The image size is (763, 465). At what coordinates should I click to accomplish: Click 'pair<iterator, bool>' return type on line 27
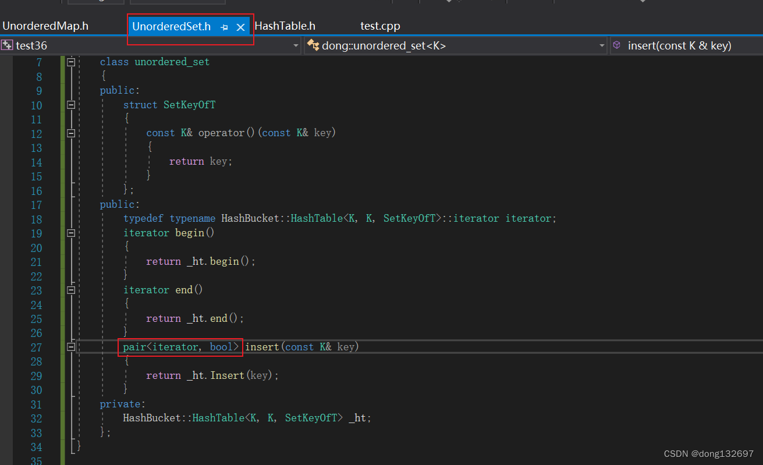181,347
